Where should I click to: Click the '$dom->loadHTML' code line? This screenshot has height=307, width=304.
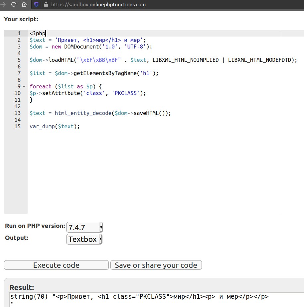tap(163, 60)
